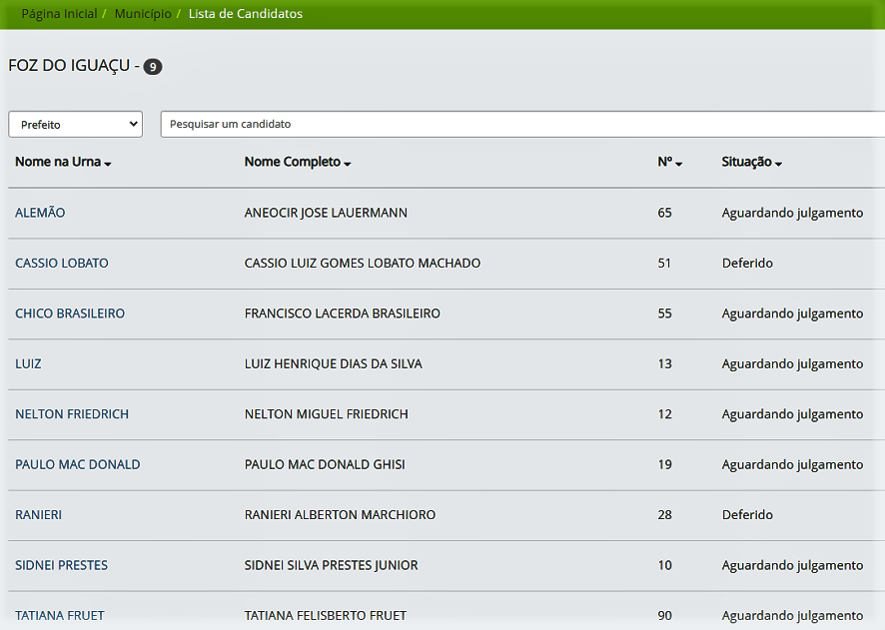This screenshot has width=885, height=630.
Task: Open PAULO MAC DONALD profile
Action: point(77,464)
